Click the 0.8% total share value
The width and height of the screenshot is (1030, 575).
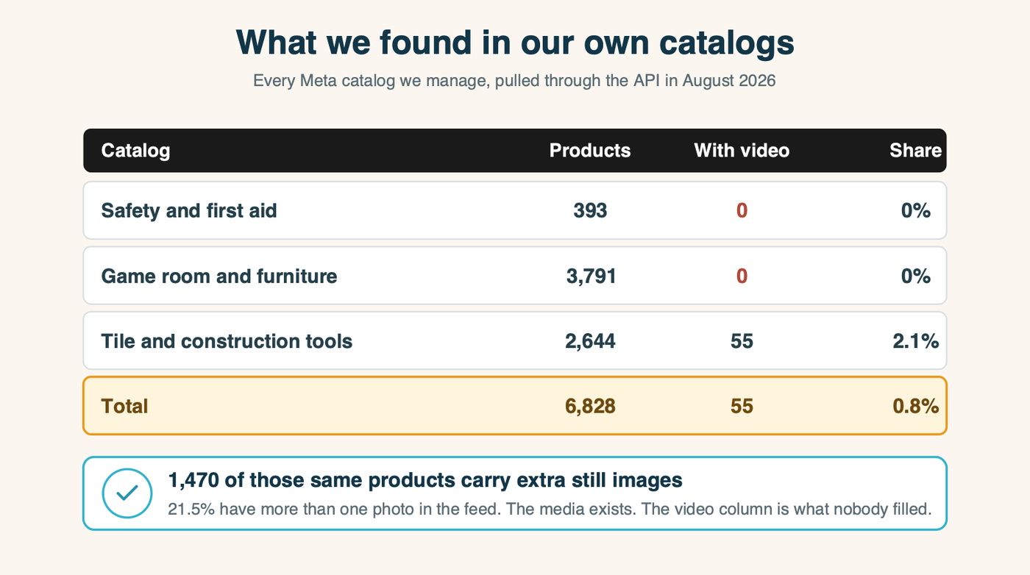tap(916, 406)
